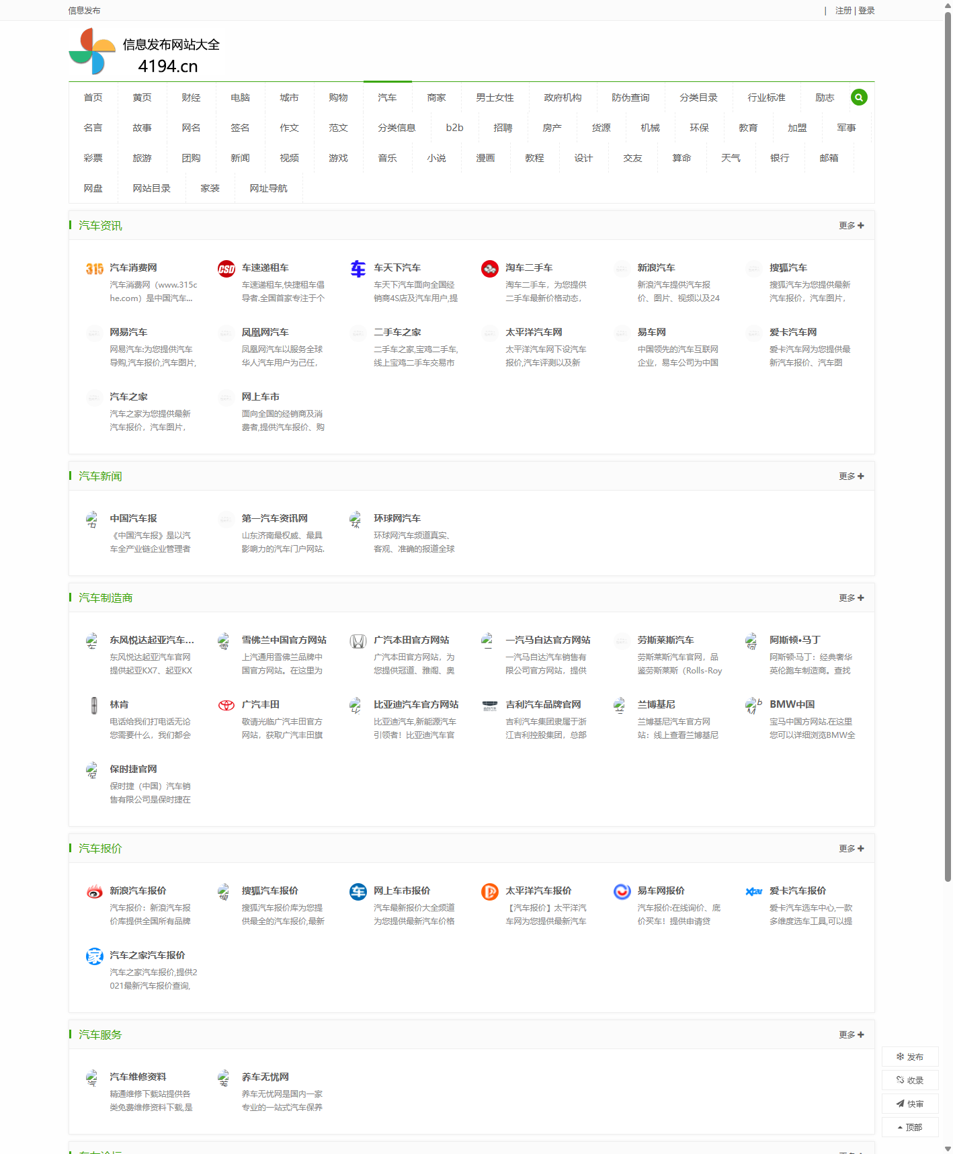Click the 广汽丰田 Toyota logo icon
Viewport: 953px width, 1154px height.
226,705
